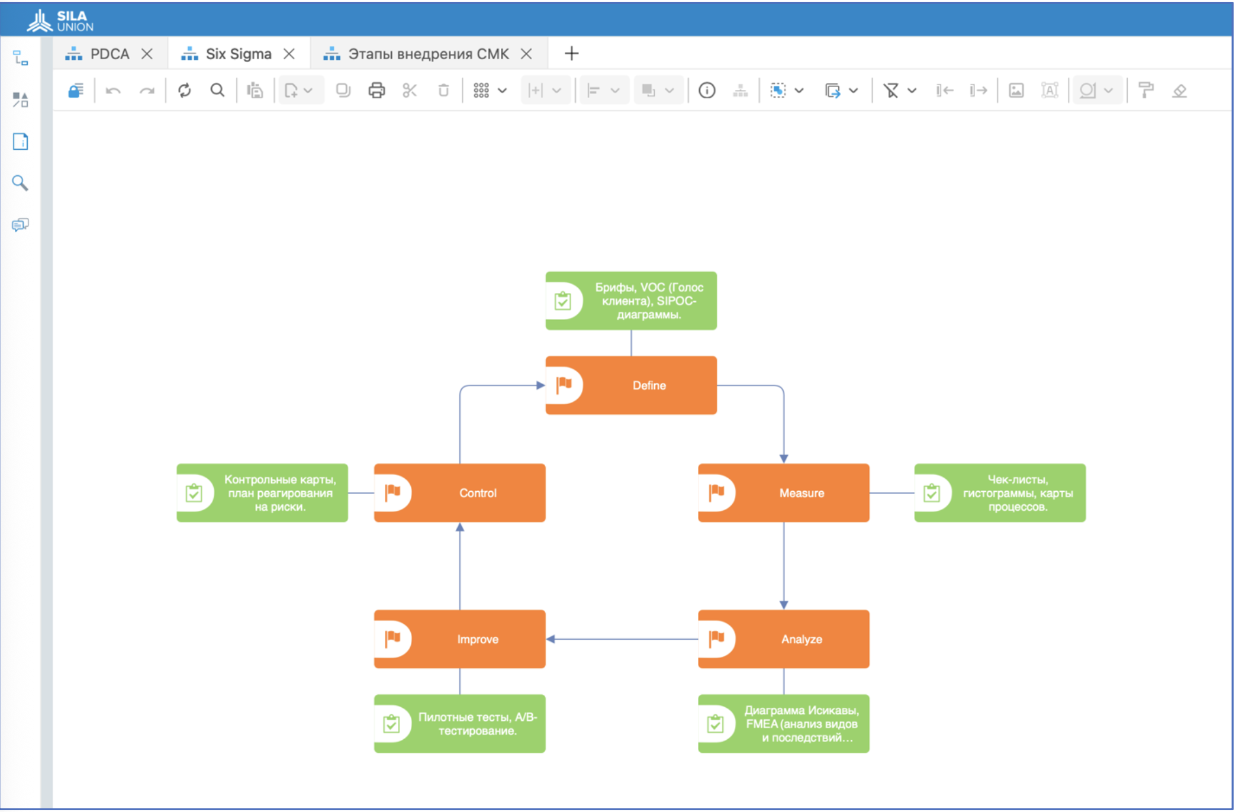Select the orange Define block
Screen dimensions: 1236x812
648,385
